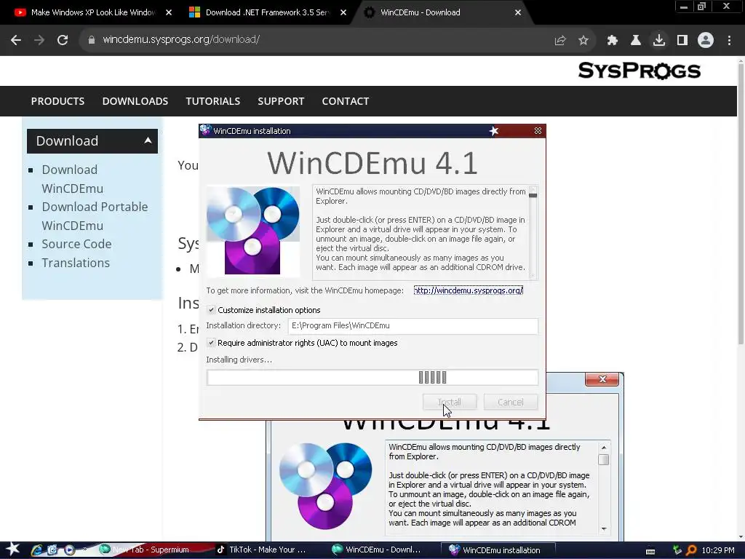Image resolution: width=745 pixels, height=559 pixels.
Task: Close the .NET Framework 3.5 tab
Action: pos(343,13)
